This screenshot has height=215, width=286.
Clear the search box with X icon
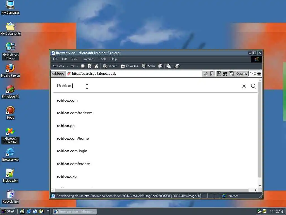(244, 86)
